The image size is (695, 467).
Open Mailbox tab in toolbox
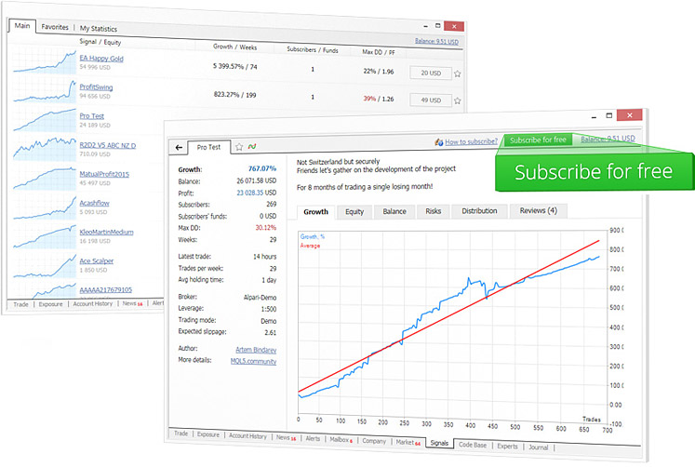click(341, 439)
